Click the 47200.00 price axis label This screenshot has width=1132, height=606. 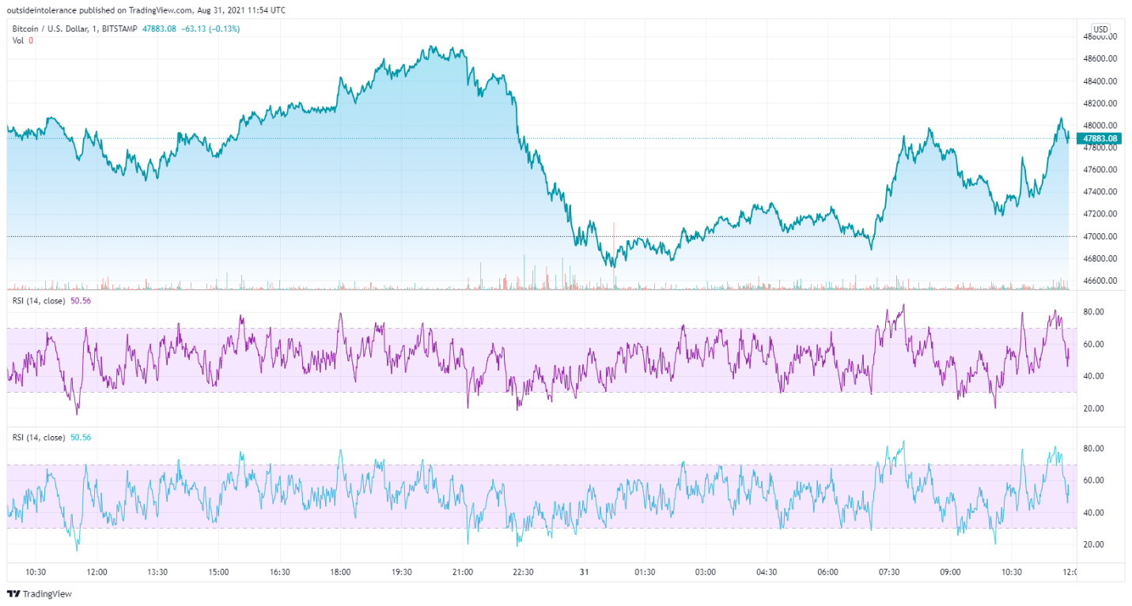(x=1100, y=214)
